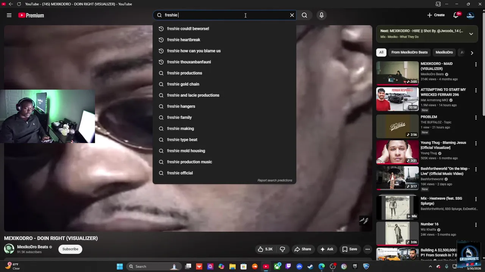Select suggestion 'freshie thouxanbanfauni'
This screenshot has width=485, height=272.
[224, 62]
